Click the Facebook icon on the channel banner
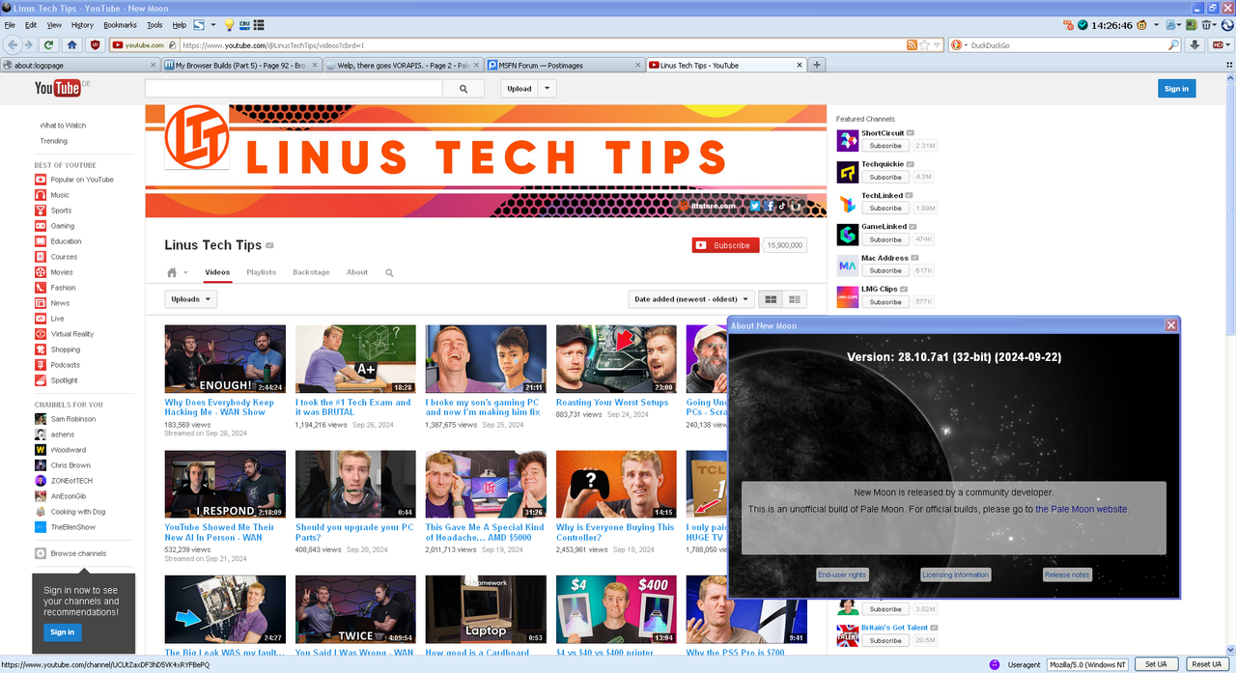 (x=770, y=206)
